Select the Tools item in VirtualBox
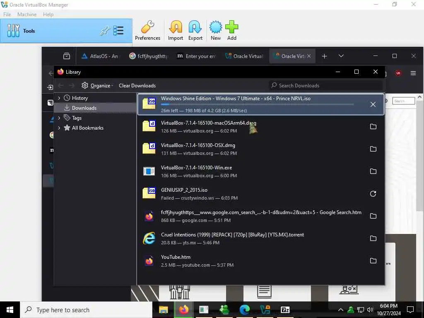This screenshot has width=424, height=318. tap(66, 31)
